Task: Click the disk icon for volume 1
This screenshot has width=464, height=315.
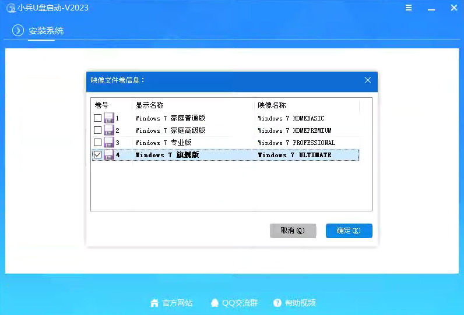Action: pos(109,118)
